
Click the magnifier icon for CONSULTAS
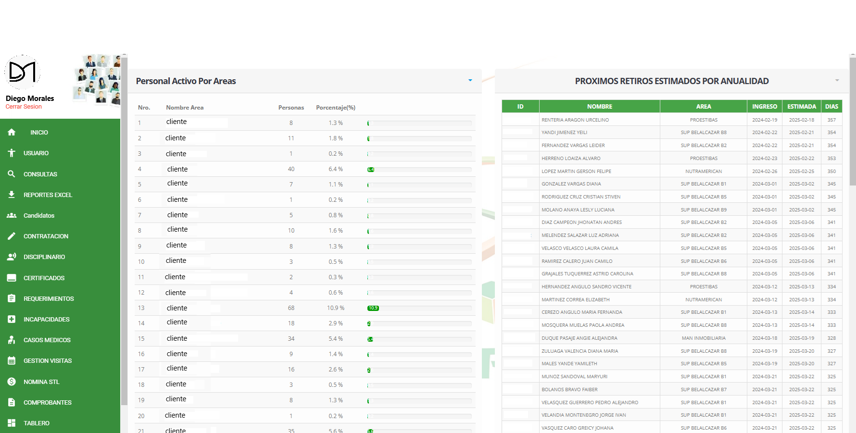pos(12,174)
